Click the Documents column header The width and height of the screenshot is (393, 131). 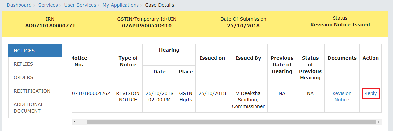[x=342, y=58]
